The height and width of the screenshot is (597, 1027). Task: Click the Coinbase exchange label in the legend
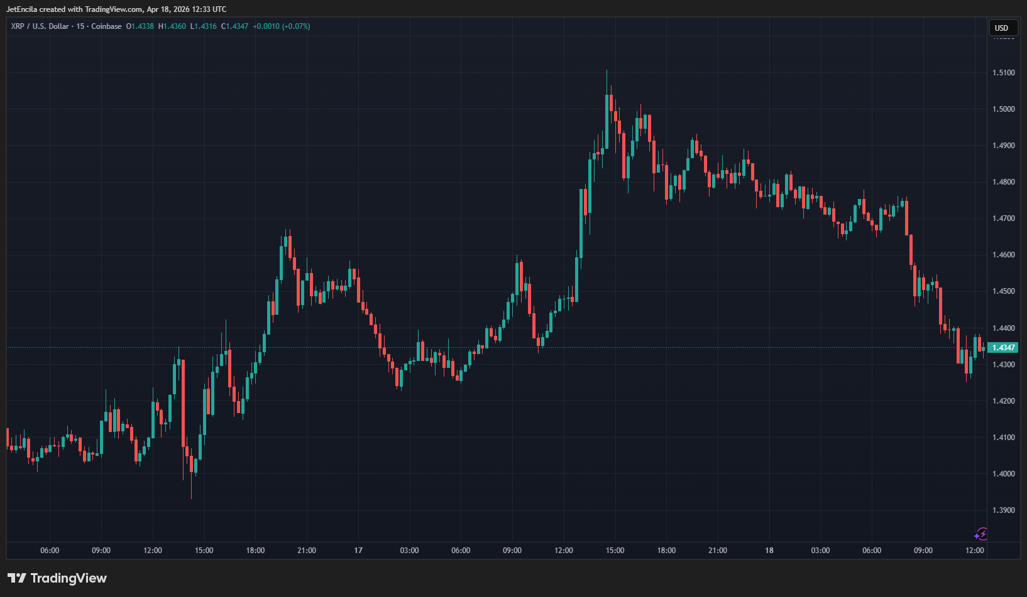click(106, 26)
